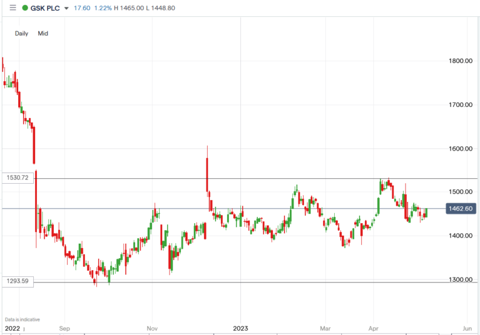Image resolution: width=480 pixels, height=335 pixels.
Task: Click the GSK PLC instrument name
Action: pyautogui.click(x=44, y=8)
